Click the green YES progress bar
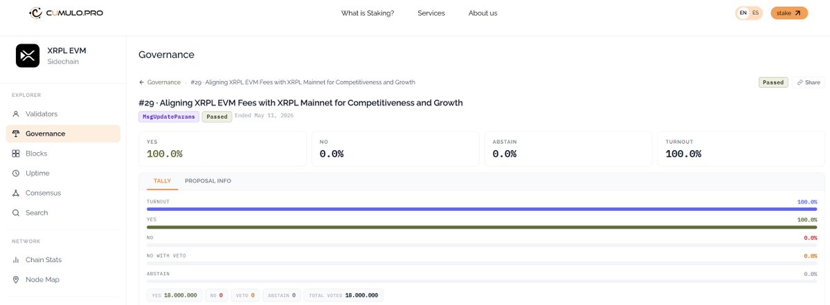830x305 pixels. point(482,228)
